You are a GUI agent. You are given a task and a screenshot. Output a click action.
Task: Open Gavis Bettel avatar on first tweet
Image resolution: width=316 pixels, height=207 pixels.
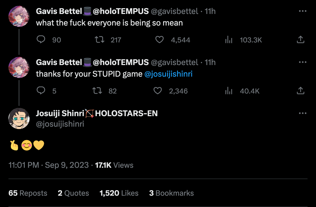pyautogui.click(x=19, y=16)
